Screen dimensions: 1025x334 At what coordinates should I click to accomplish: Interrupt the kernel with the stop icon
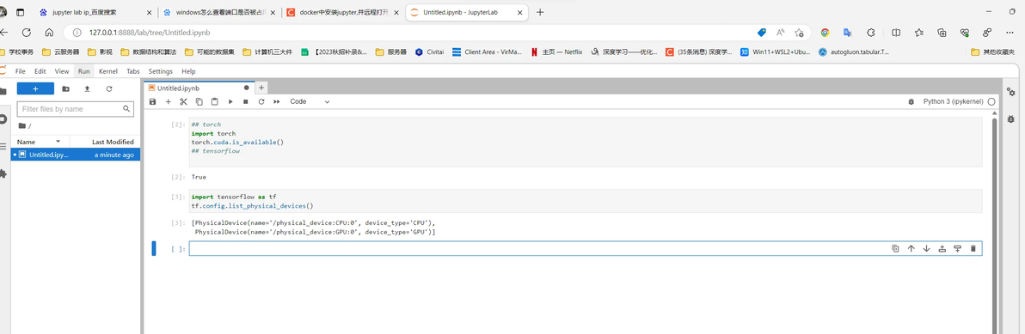pos(246,102)
